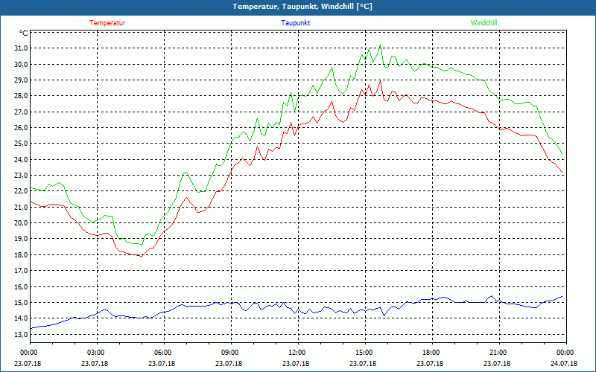The image size is (596, 372).
Task: Click the green Windchill peak above 31,0
Action: pyautogui.click(x=380, y=45)
